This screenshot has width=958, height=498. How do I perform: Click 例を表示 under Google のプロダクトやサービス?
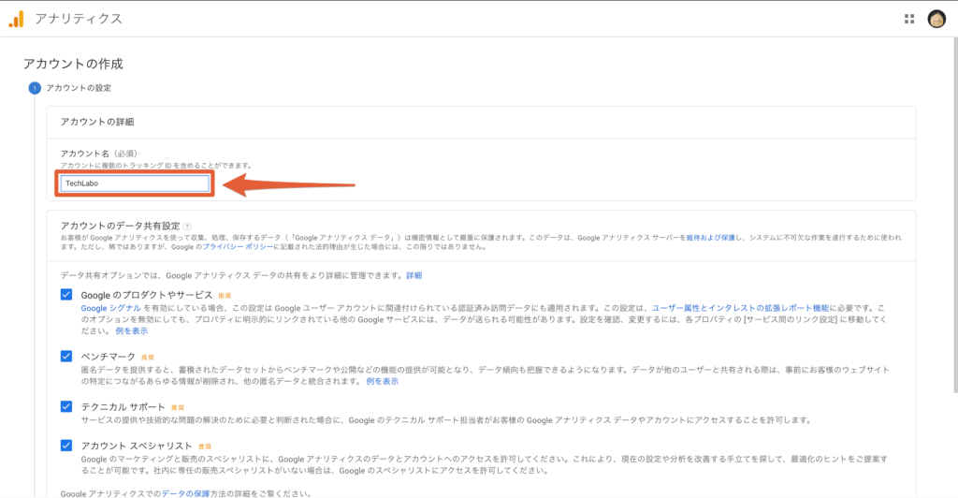pyautogui.click(x=131, y=331)
